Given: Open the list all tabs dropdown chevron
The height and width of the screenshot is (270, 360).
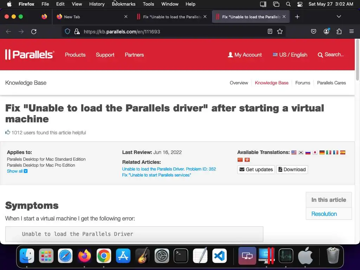Looking at the screenshot, I should [339, 17].
